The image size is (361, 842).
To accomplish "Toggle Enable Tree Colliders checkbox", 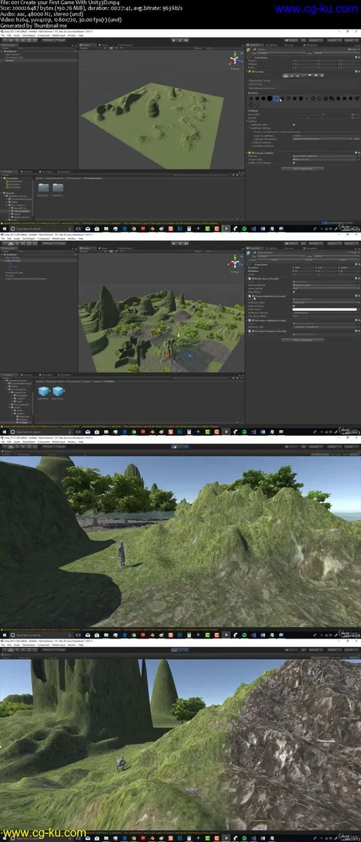I will point(294,162).
